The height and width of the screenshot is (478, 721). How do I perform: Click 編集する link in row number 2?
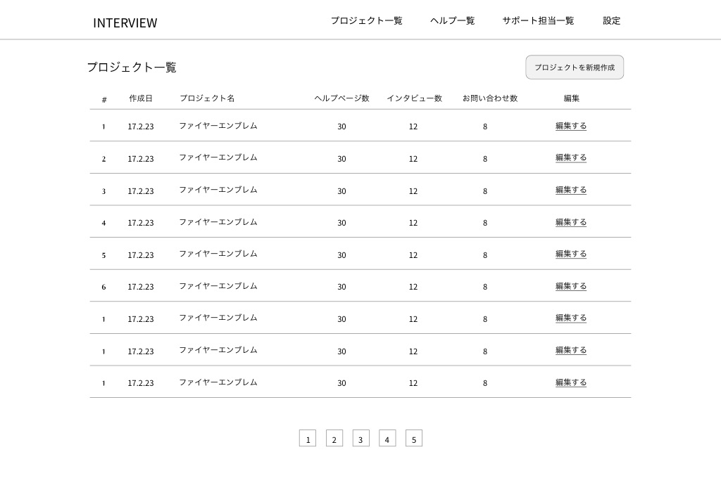[571, 158]
